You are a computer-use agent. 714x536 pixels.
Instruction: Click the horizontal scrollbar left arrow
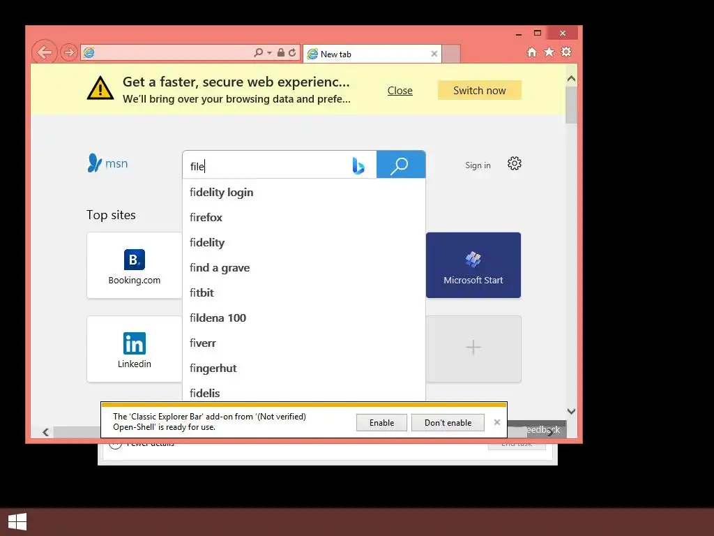(x=45, y=432)
